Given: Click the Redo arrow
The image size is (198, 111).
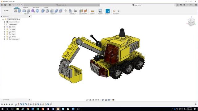Looking at the screenshot, I should coord(18,5).
